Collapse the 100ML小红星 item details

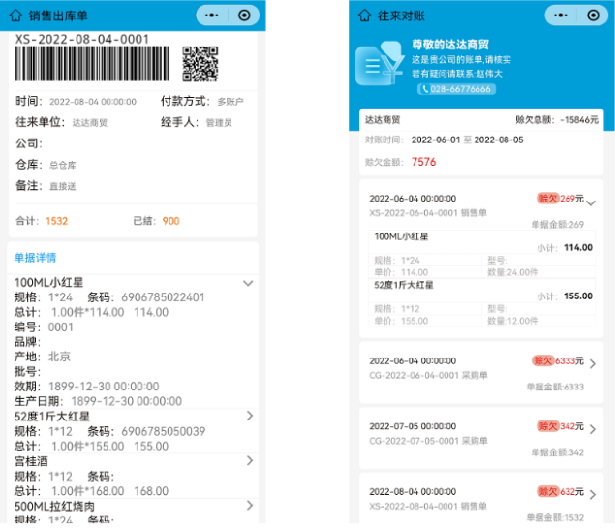248,283
